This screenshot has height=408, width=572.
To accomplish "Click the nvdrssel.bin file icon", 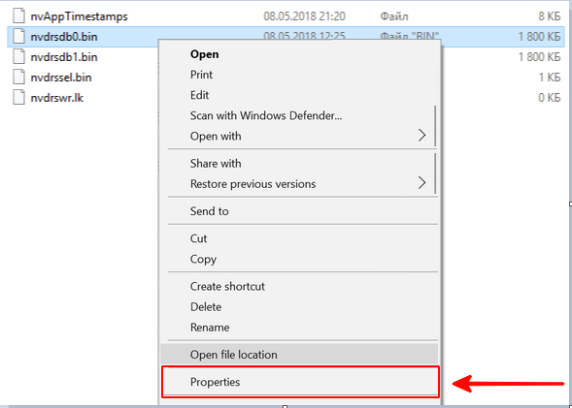I will pyautogui.click(x=19, y=78).
